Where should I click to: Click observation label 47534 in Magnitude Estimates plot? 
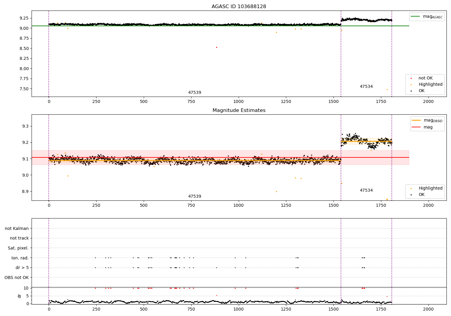pos(366,190)
